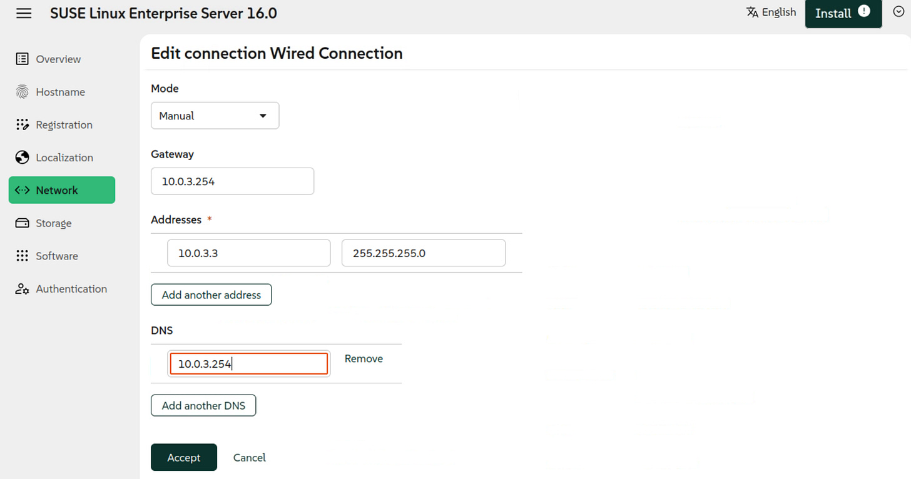Click the Authentication user-gear icon

coord(22,289)
